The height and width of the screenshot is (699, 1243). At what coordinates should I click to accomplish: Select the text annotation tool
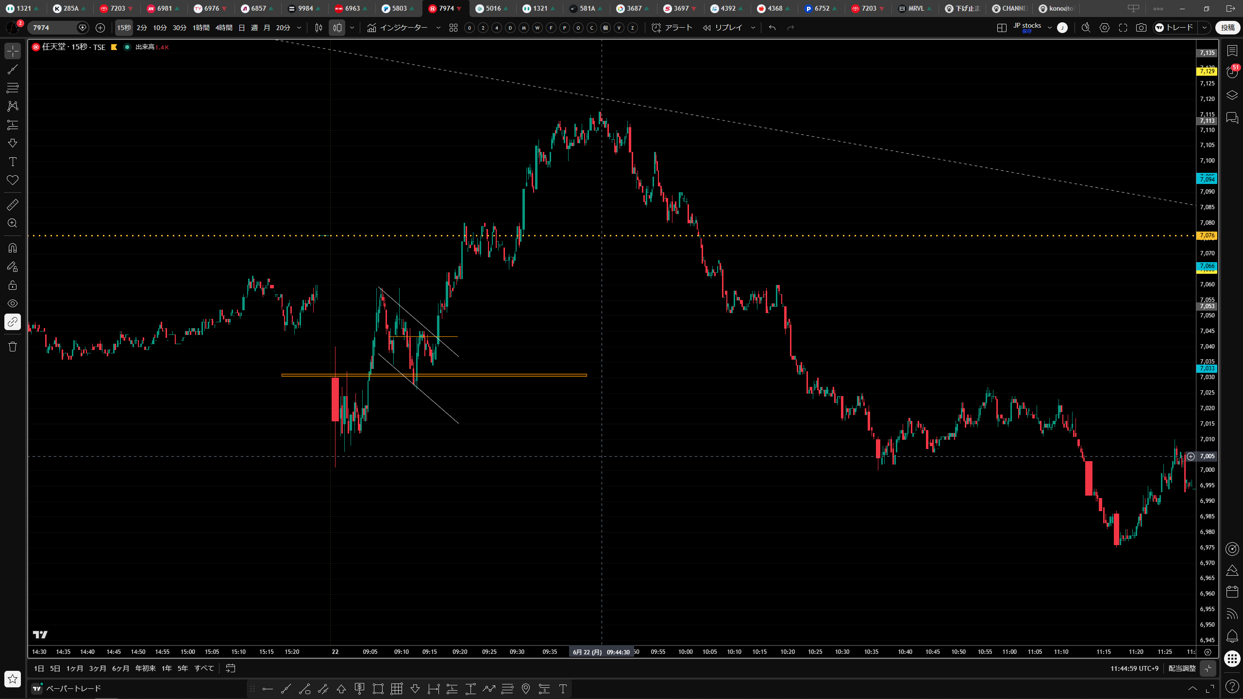click(13, 162)
